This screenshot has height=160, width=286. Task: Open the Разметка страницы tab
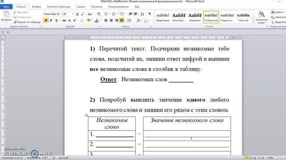(x=59, y=7)
